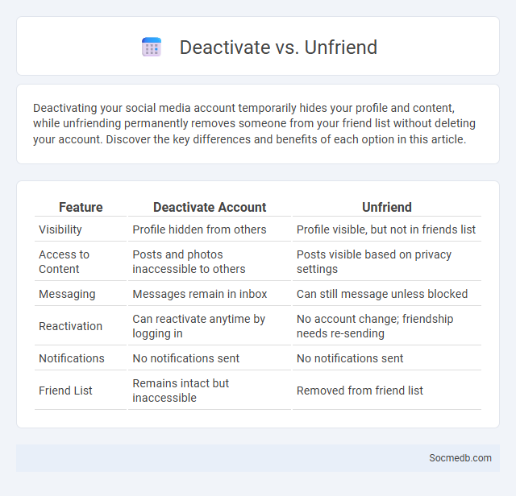Click 'No account change; friendship needs re-sending'
The image size is (516, 496).
(x=375, y=326)
